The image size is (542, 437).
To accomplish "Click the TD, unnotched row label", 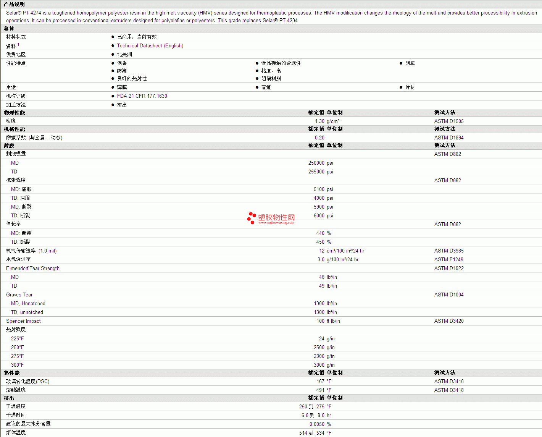I will 27,312.
